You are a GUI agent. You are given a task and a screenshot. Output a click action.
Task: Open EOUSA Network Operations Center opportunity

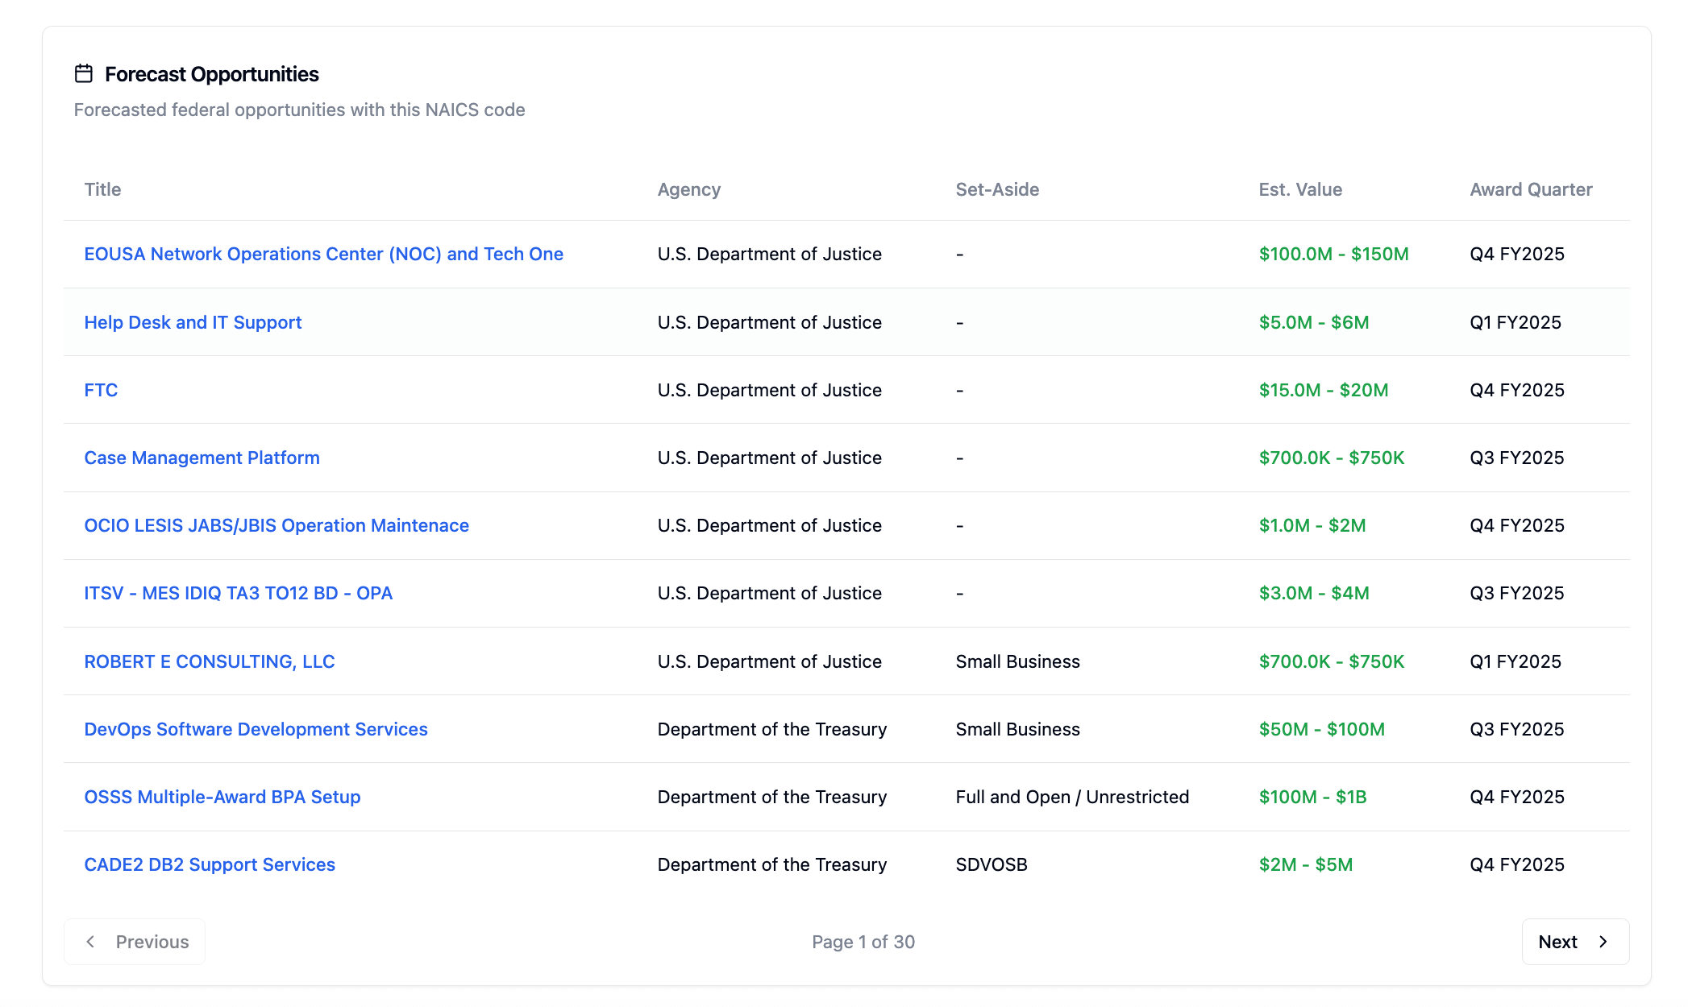point(323,255)
